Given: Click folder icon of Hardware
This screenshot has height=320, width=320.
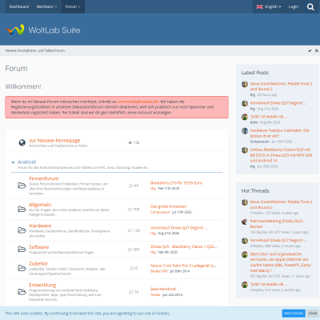Looking at the screenshot, I should [x=22, y=230].
